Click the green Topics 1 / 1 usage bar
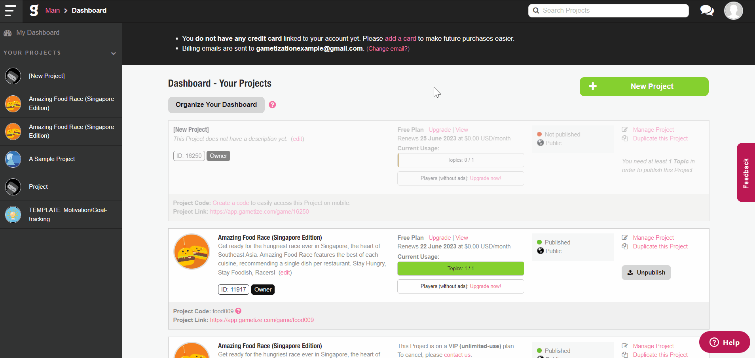755x358 pixels. (461, 268)
